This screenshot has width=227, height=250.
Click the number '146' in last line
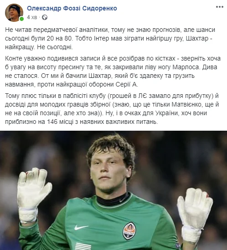52,122
